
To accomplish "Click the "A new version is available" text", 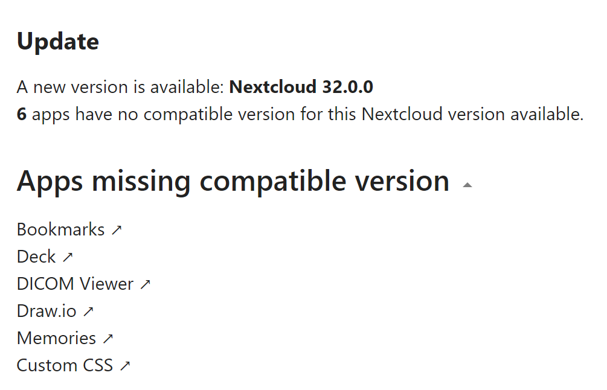I will [121, 87].
